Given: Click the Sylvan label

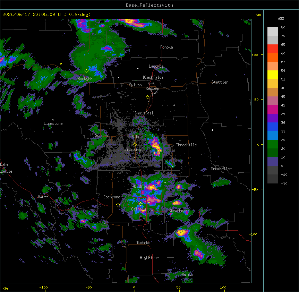Looking at the screenshot, I should [135, 85].
